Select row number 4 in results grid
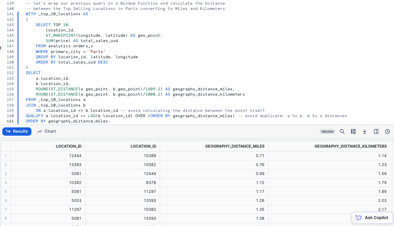Screen dimensions: 394x226 coord(6,182)
